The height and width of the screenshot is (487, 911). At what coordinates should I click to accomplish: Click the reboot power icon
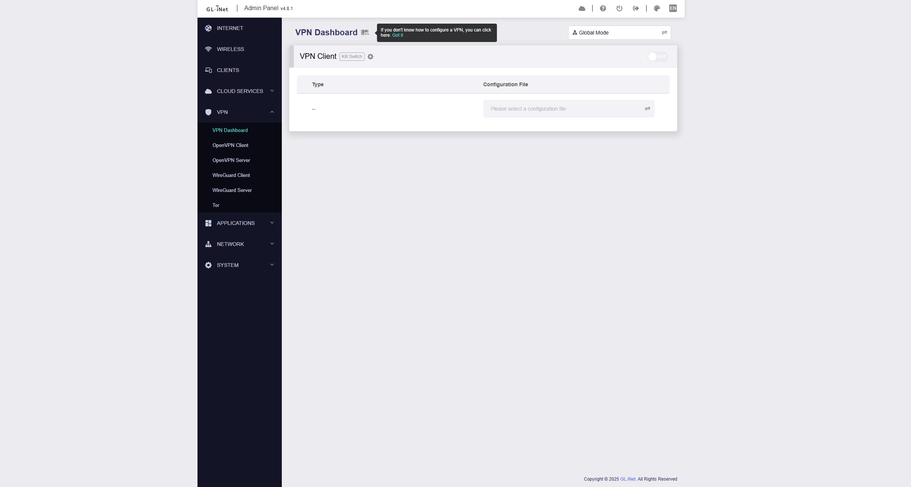click(x=619, y=8)
